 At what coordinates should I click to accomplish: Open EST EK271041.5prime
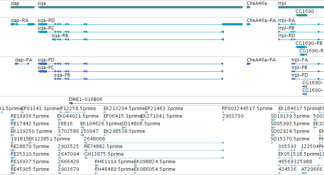click(161, 116)
